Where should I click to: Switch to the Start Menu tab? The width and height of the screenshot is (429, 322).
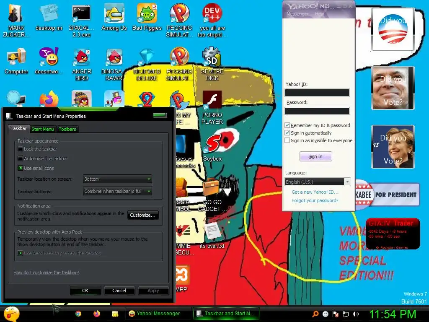tap(42, 129)
